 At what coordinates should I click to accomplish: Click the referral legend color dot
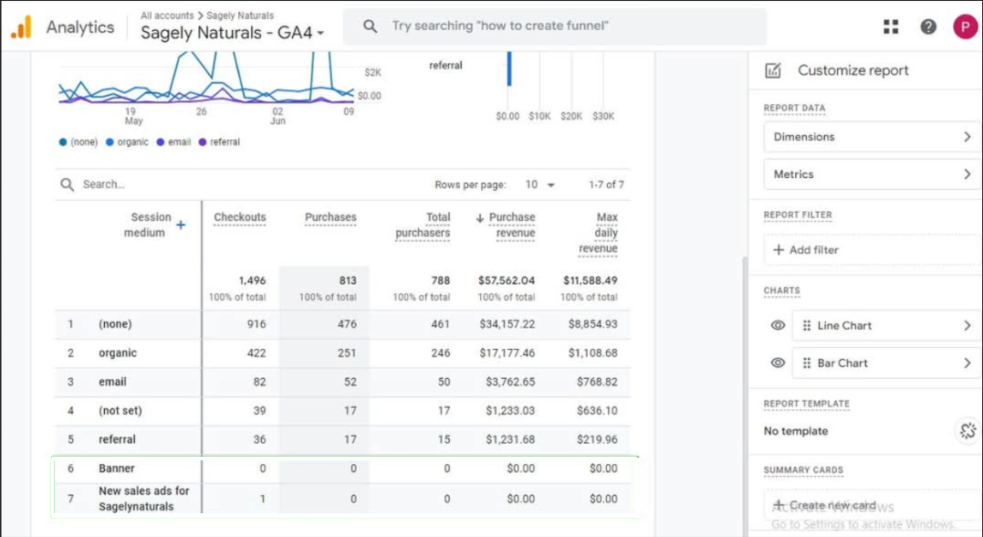click(x=203, y=142)
